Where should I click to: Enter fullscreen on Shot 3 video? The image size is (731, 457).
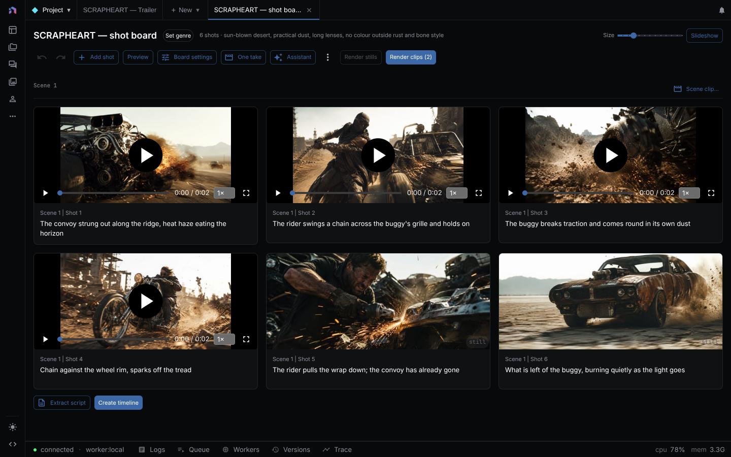(711, 193)
